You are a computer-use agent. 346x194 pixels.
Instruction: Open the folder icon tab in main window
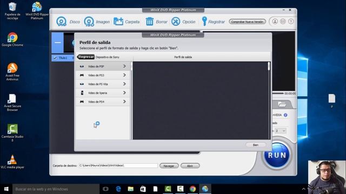(x=282, y=104)
